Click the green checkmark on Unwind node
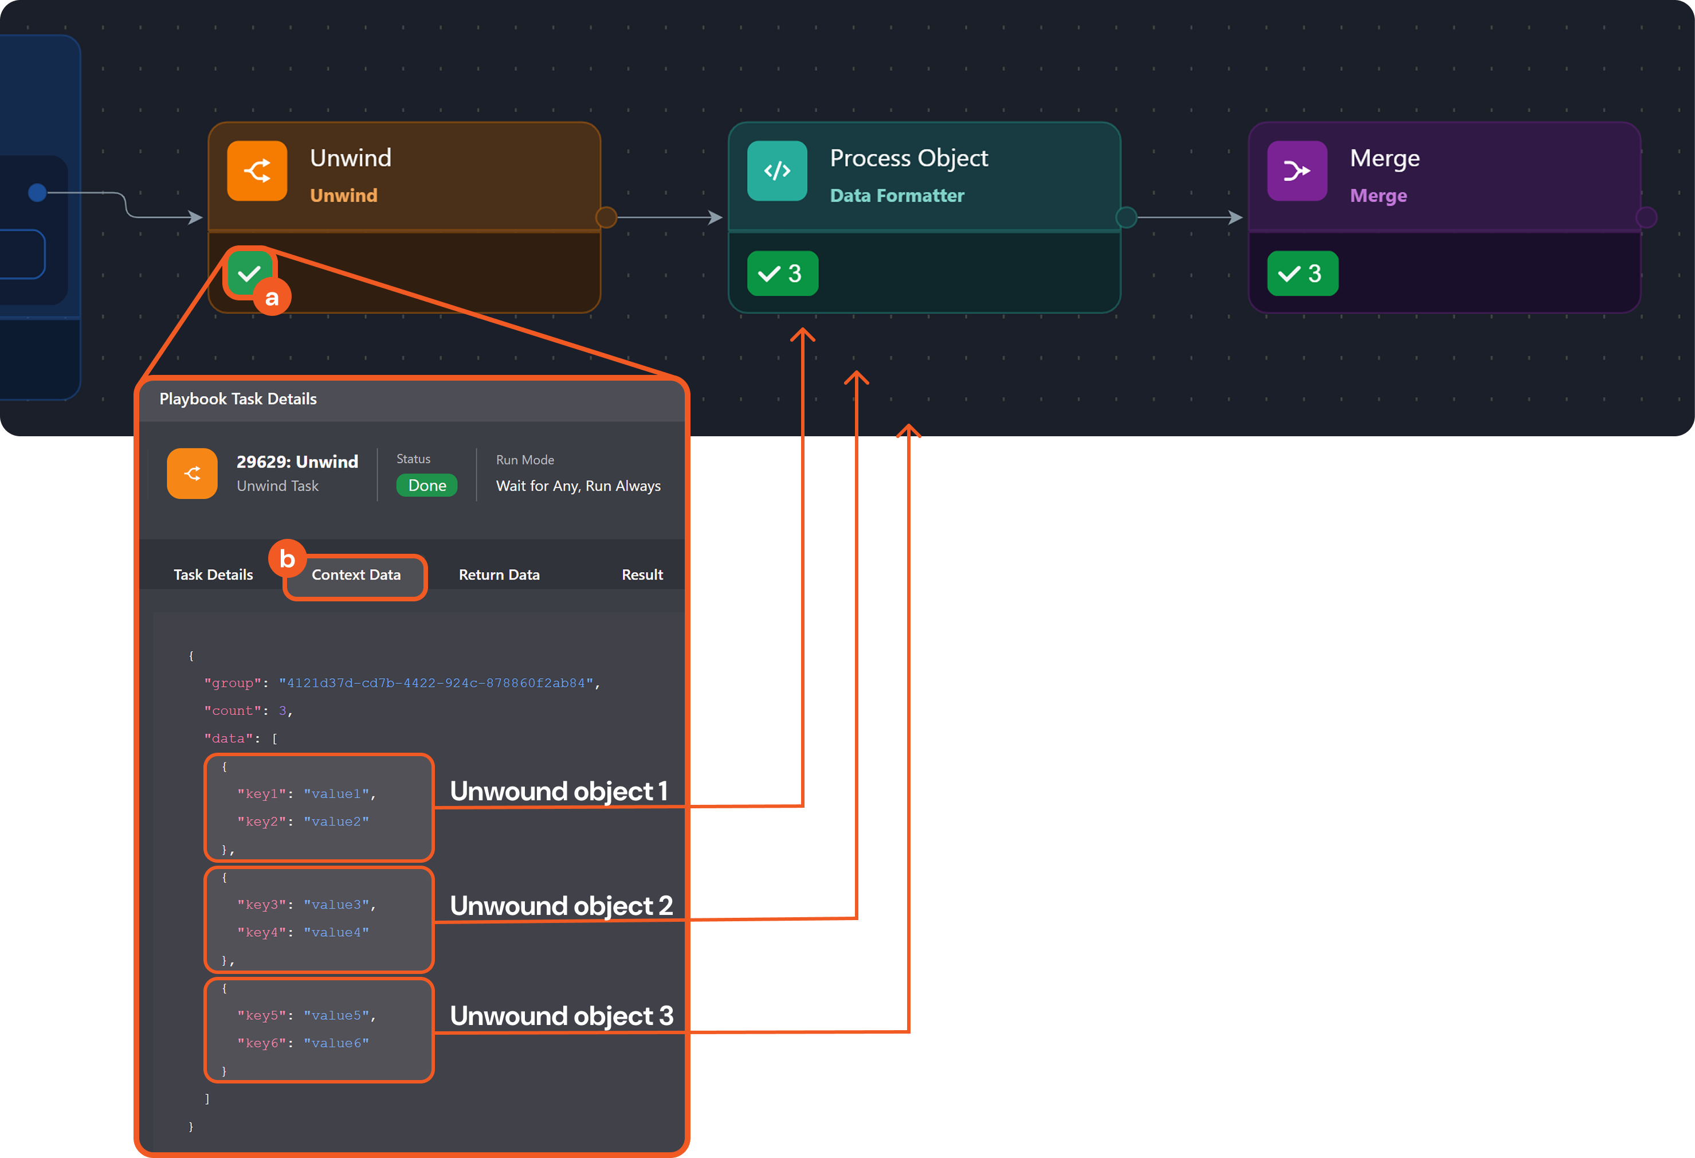This screenshot has height=1158, width=1695. pos(249,273)
